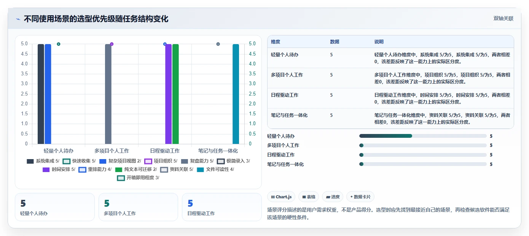Click the large 5 in the 多项目个人工作 card
Image resolution: width=529 pixels, height=236 pixels.
(x=107, y=204)
